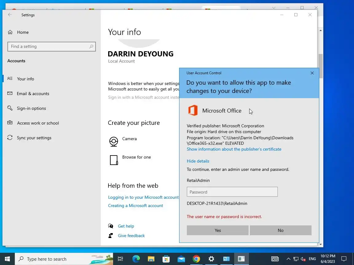Maximize the Settings window
Viewport: 354px width, 265px height.
[x=296, y=15]
